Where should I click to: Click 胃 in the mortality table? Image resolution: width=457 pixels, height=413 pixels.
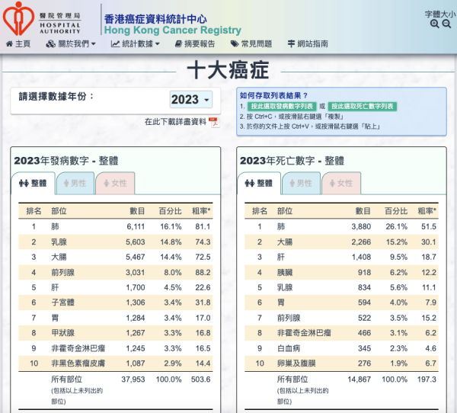[x=281, y=303]
